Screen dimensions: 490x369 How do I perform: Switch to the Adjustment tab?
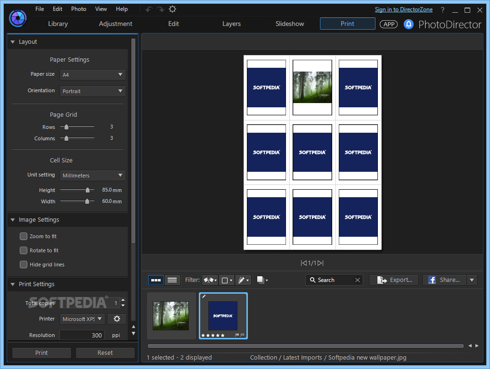pos(115,24)
